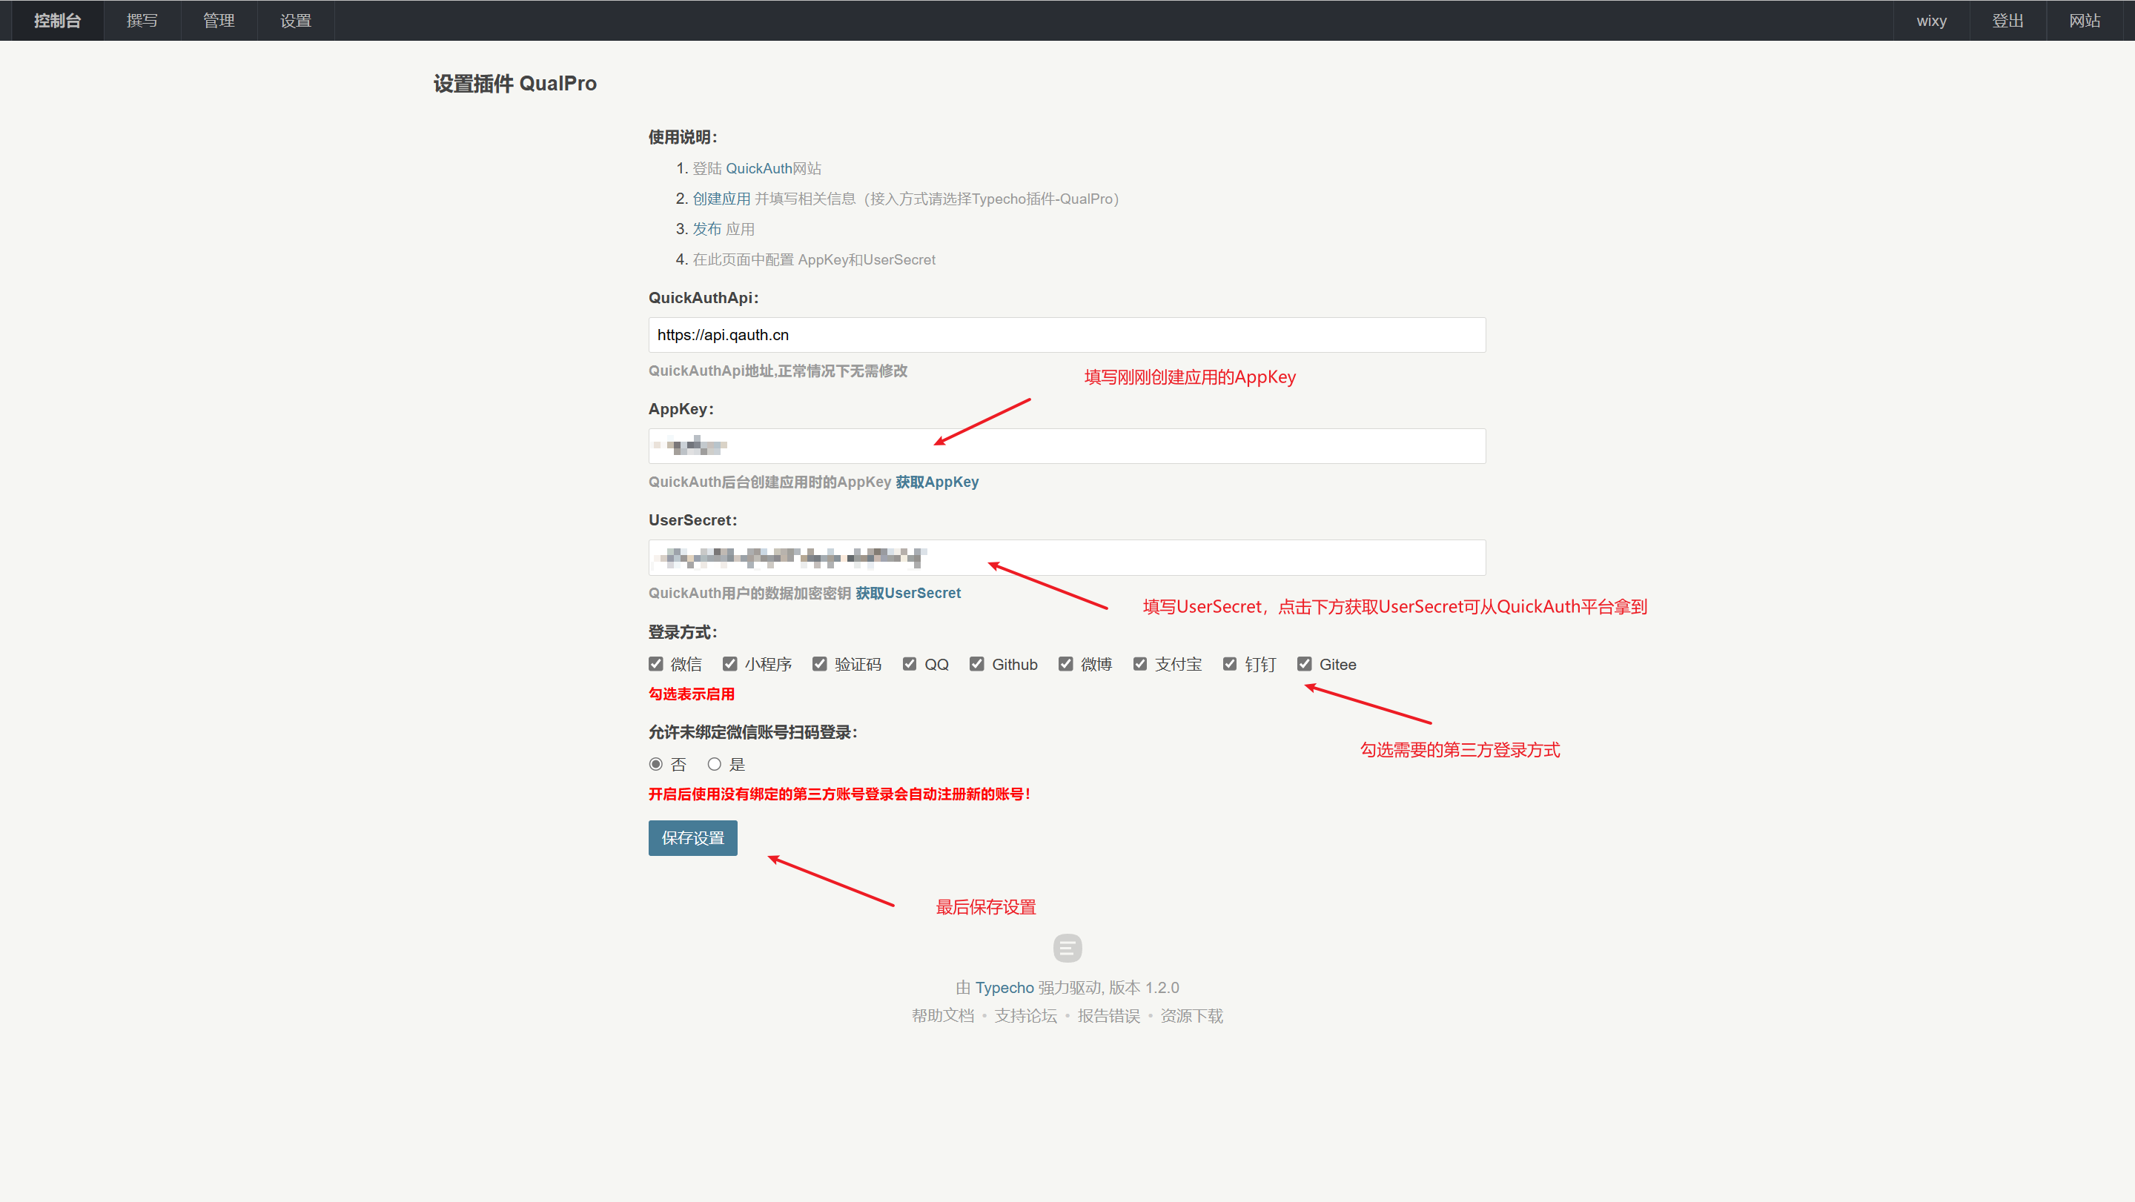The height and width of the screenshot is (1202, 2135).
Task: Open the 撰写 menu in top bar
Action: point(142,21)
